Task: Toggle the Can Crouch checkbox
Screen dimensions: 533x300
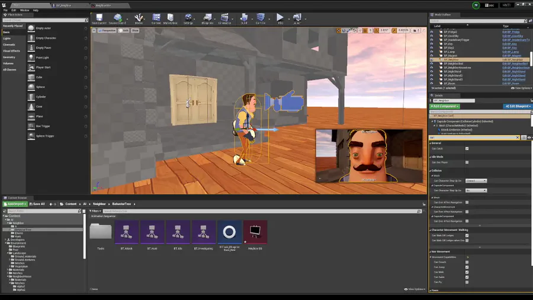Action: coord(467,262)
